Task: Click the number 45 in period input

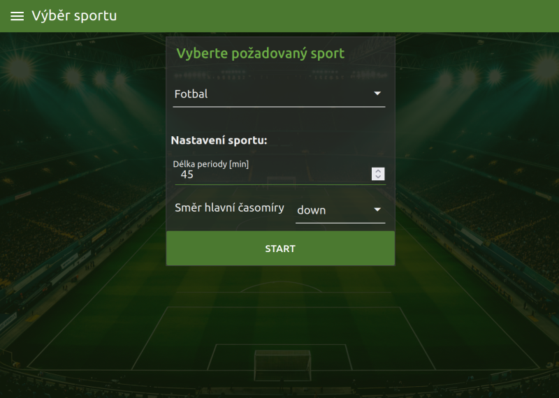Action: tap(187, 175)
